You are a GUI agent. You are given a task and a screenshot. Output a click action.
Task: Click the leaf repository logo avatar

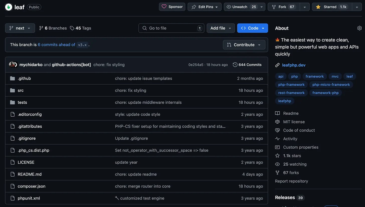pos(9,7)
